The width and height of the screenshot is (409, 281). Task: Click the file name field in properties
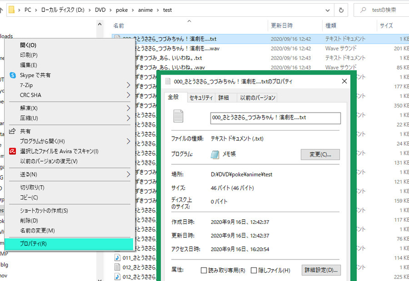click(x=276, y=118)
